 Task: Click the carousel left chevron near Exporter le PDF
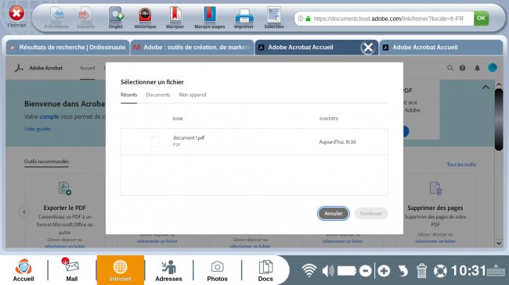click(x=24, y=212)
